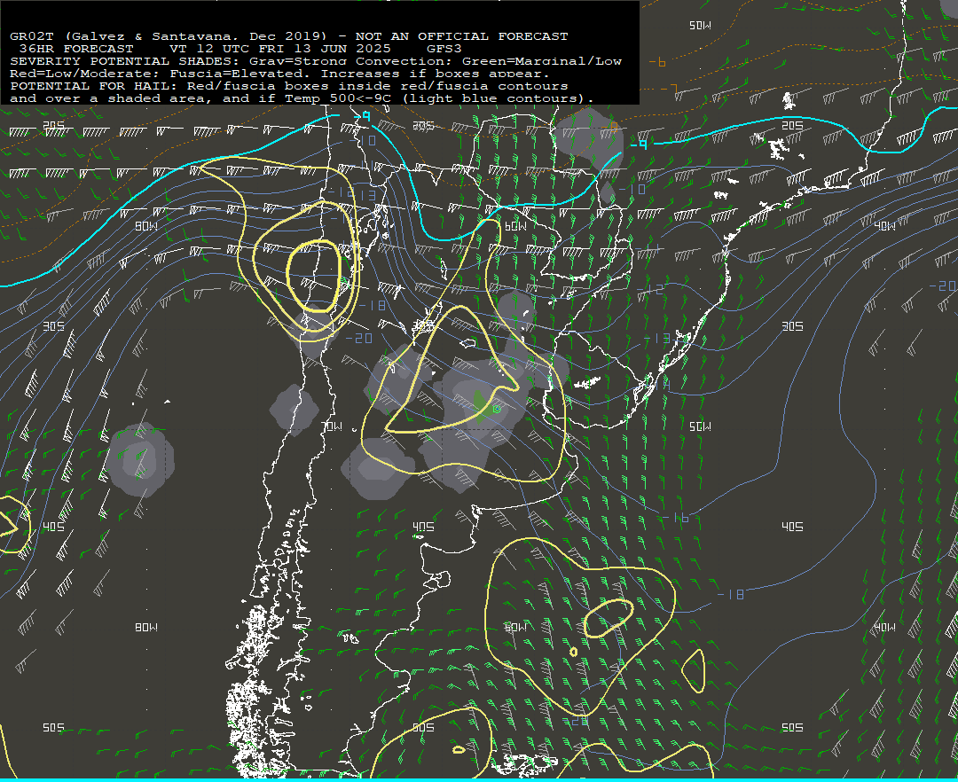Click the orange "-6" contour label
This screenshot has width=958, height=782.
pos(657,62)
